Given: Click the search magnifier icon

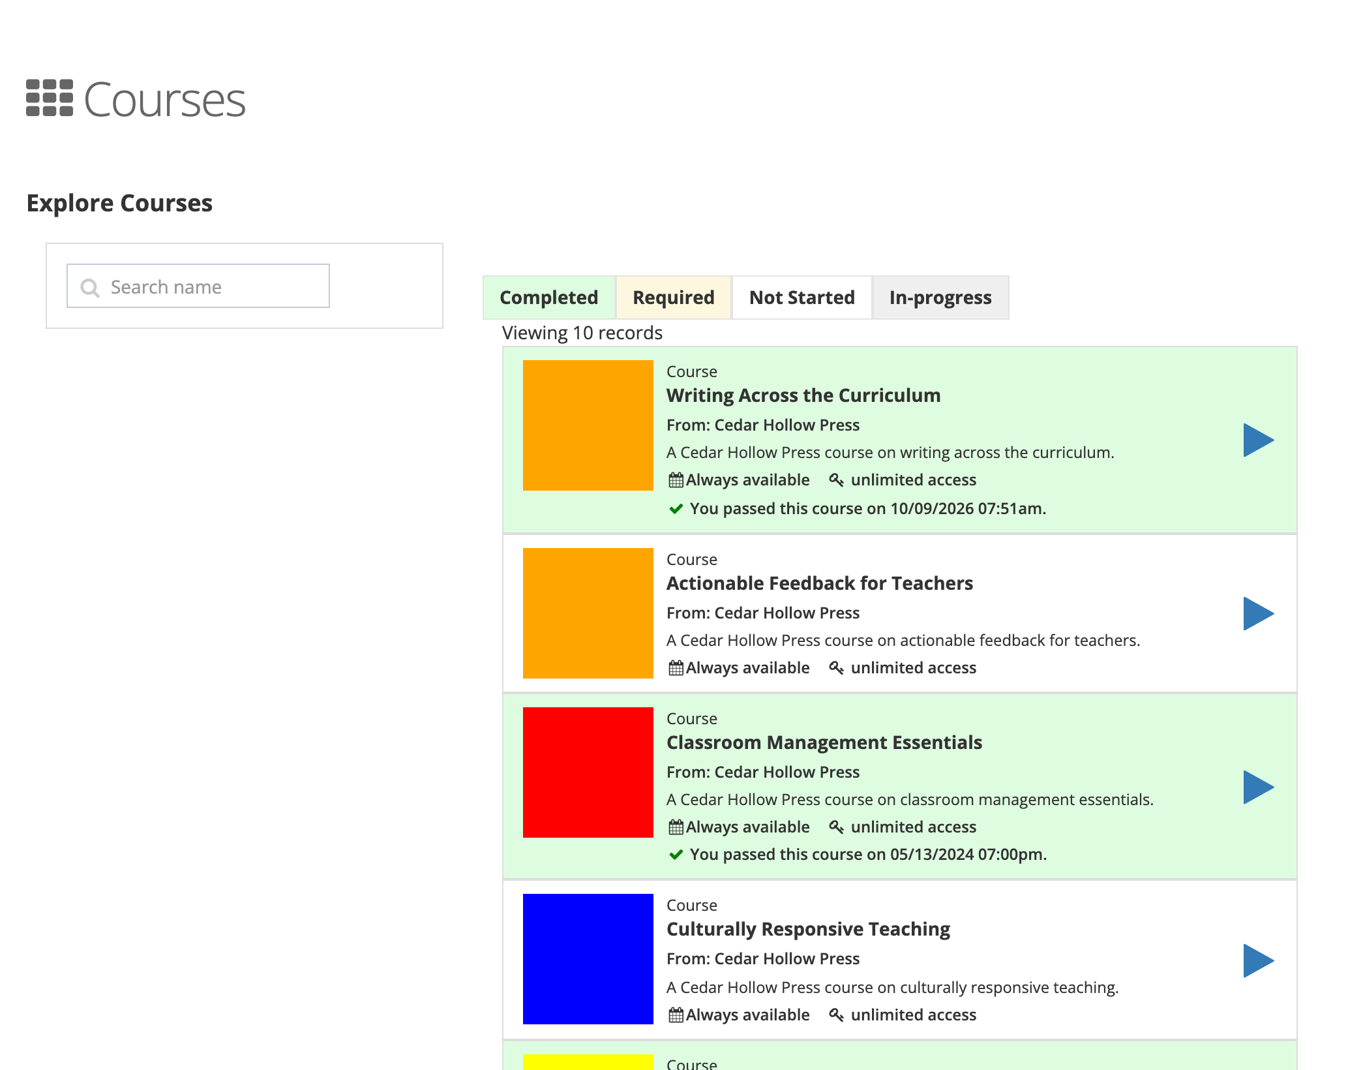Looking at the screenshot, I should [90, 288].
